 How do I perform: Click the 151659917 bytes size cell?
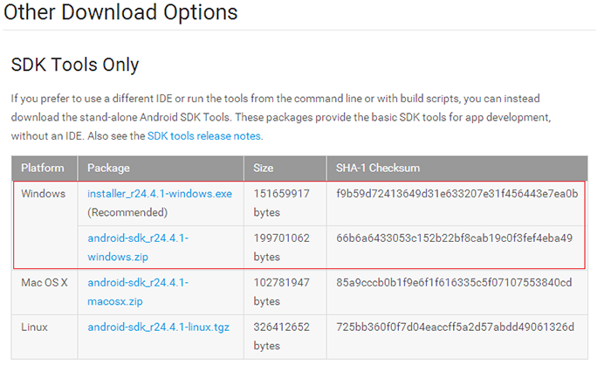point(281,202)
